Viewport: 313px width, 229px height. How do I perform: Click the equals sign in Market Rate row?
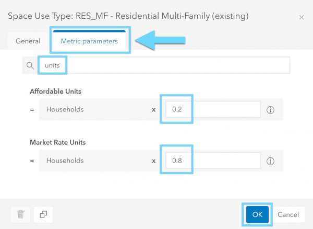[32, 161]
